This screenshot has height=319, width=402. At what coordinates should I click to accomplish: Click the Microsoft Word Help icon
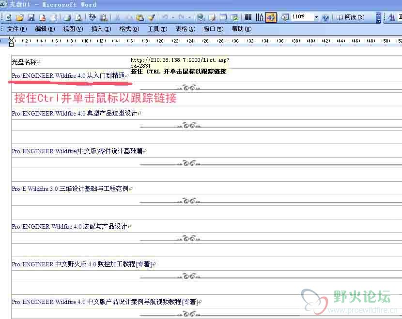pyautogui.click(x=325, y=17)
